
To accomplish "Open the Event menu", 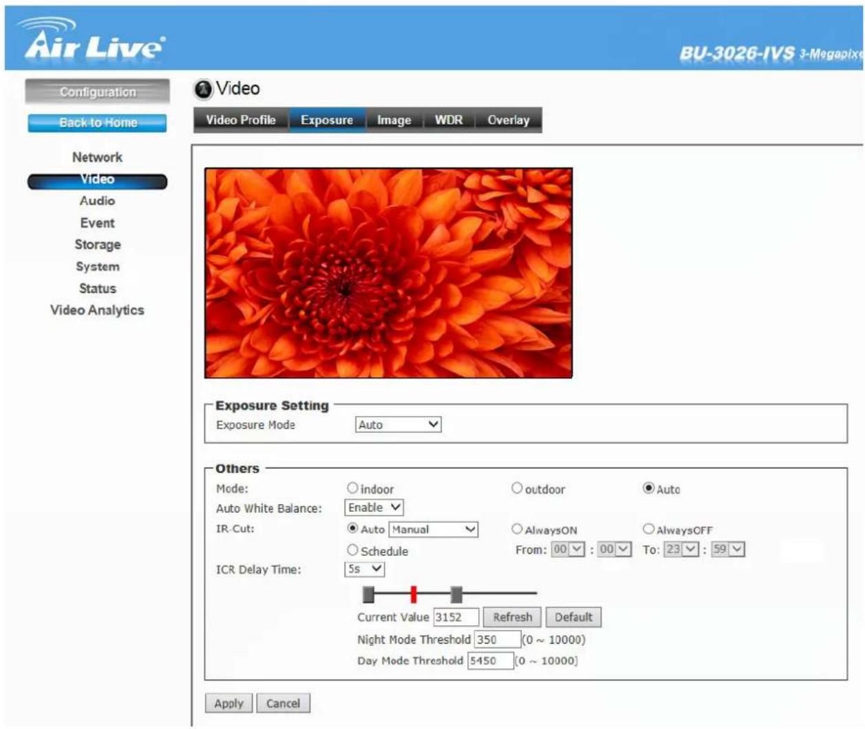I will pos(97,223).
